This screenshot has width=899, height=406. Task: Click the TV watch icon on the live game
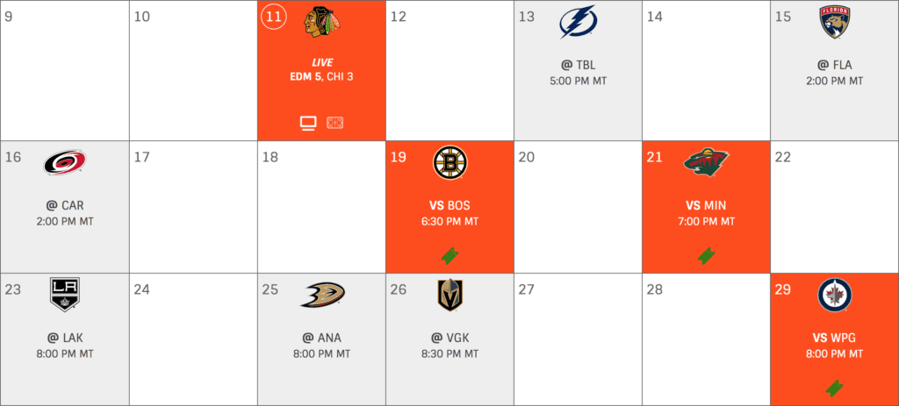click(x=308, y=122)
